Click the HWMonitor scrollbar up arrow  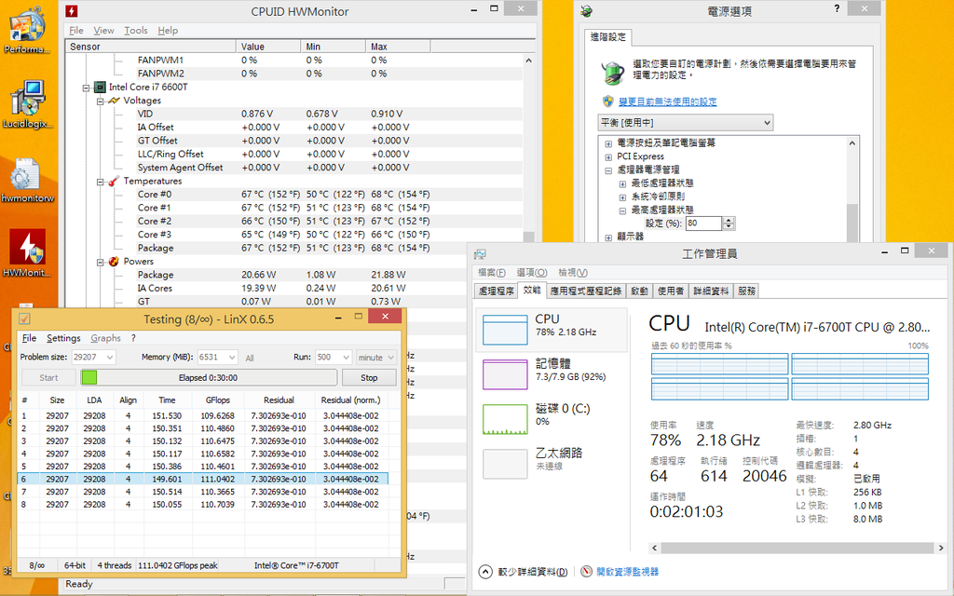pyautogui.click(x=528, y=61)
